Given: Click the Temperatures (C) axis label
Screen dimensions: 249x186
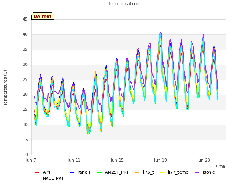Looking at the screenshot, I should coord(5,88).
